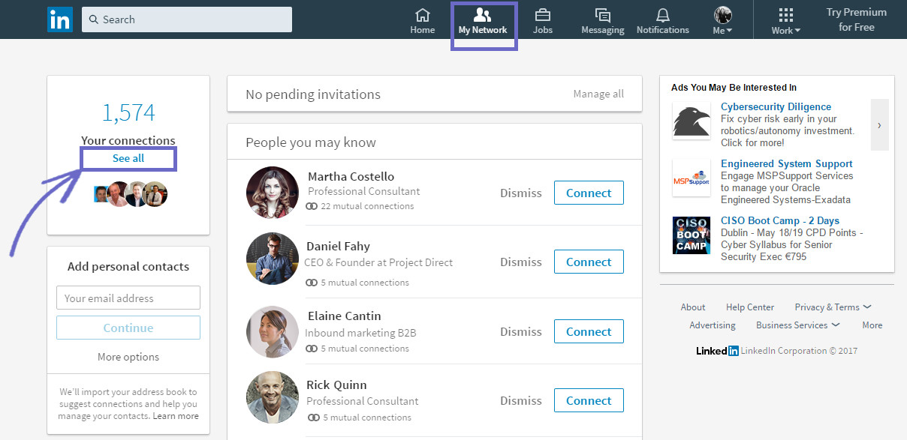Dismiss Daniel Fahy suggestion
The height and width of the screenshot is (440, 907).
point(520,262)
